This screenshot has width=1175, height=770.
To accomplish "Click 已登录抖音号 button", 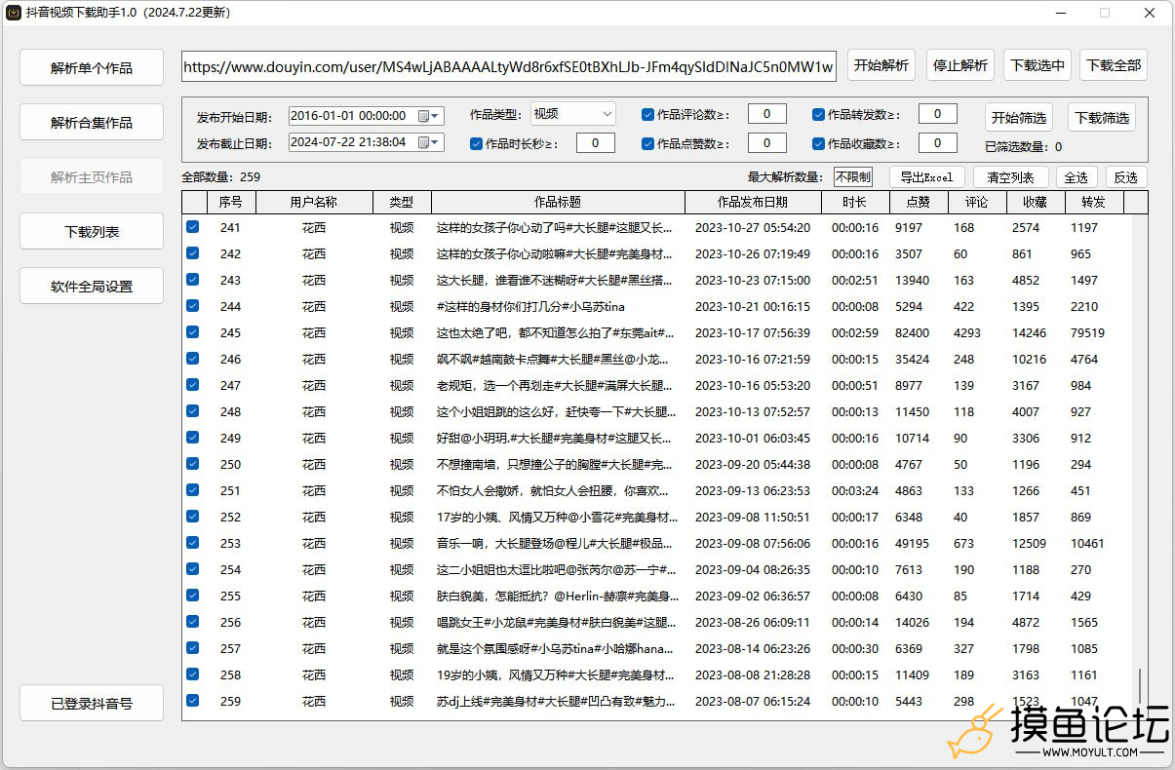I will tap(92, 703).
